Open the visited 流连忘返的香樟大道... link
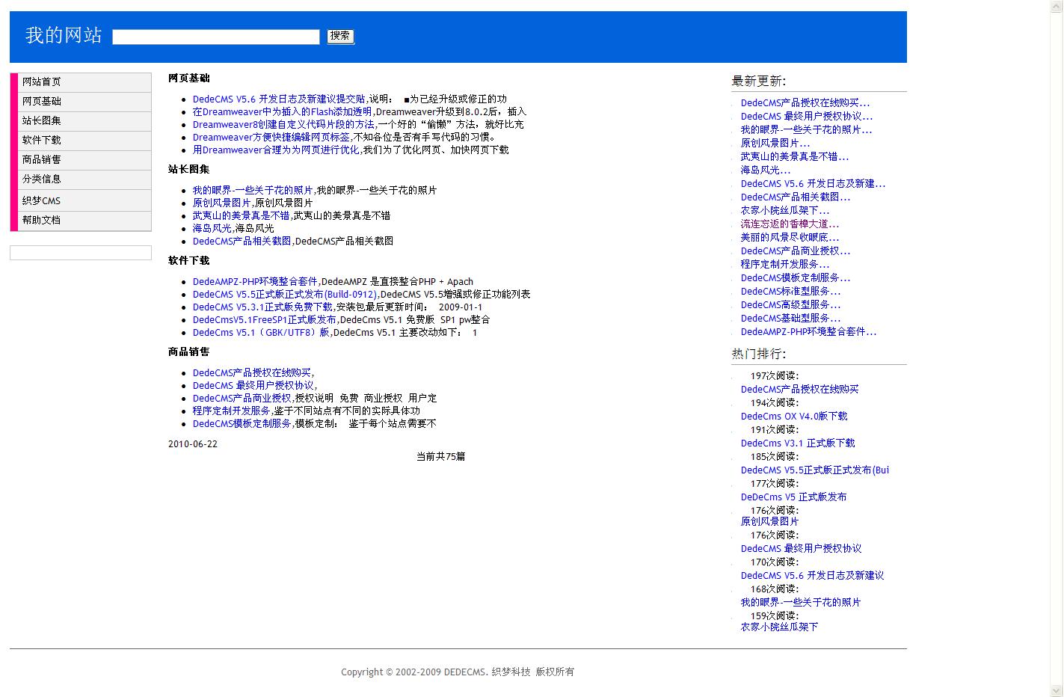The height and width of the screenshot is (697, 1064). tap(790, 224)
